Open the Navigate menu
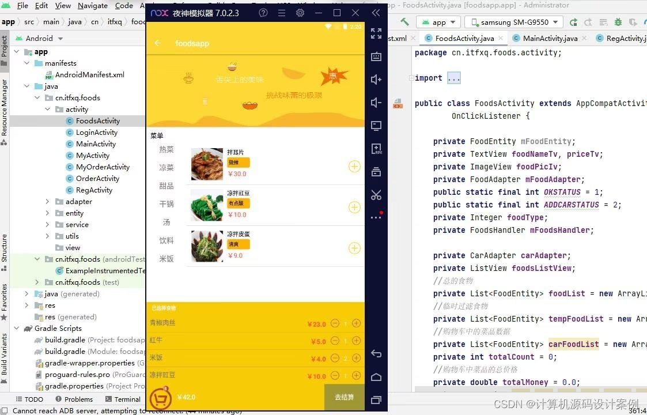Image resolution: width=647 pixels, height=415 pixels. pyautogui.click(x=92, y=6)
